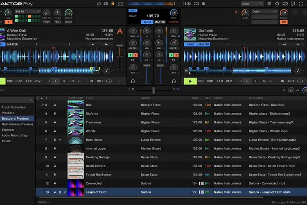Decrease Deck A loop size arrow
The image size is (307, 205).
point(50,81)
